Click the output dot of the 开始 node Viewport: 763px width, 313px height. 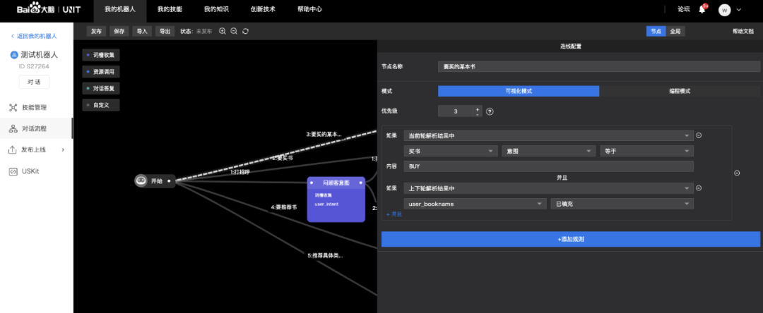pos(169,180)
